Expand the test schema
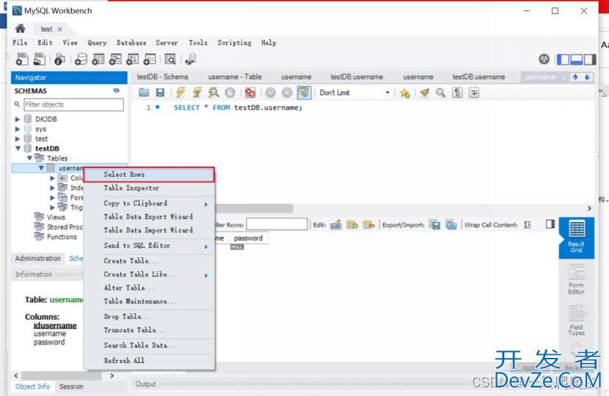 tap(18, 139)
